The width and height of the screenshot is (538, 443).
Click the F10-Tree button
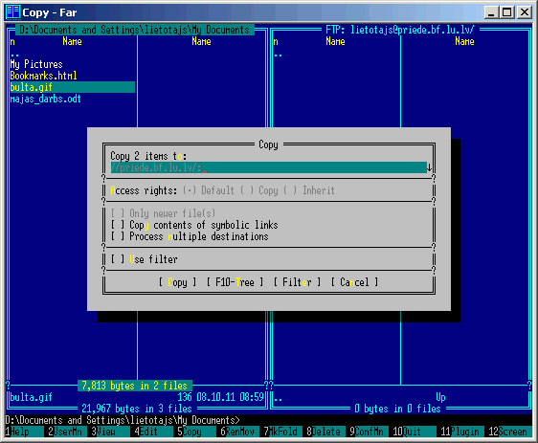[235, 282]
